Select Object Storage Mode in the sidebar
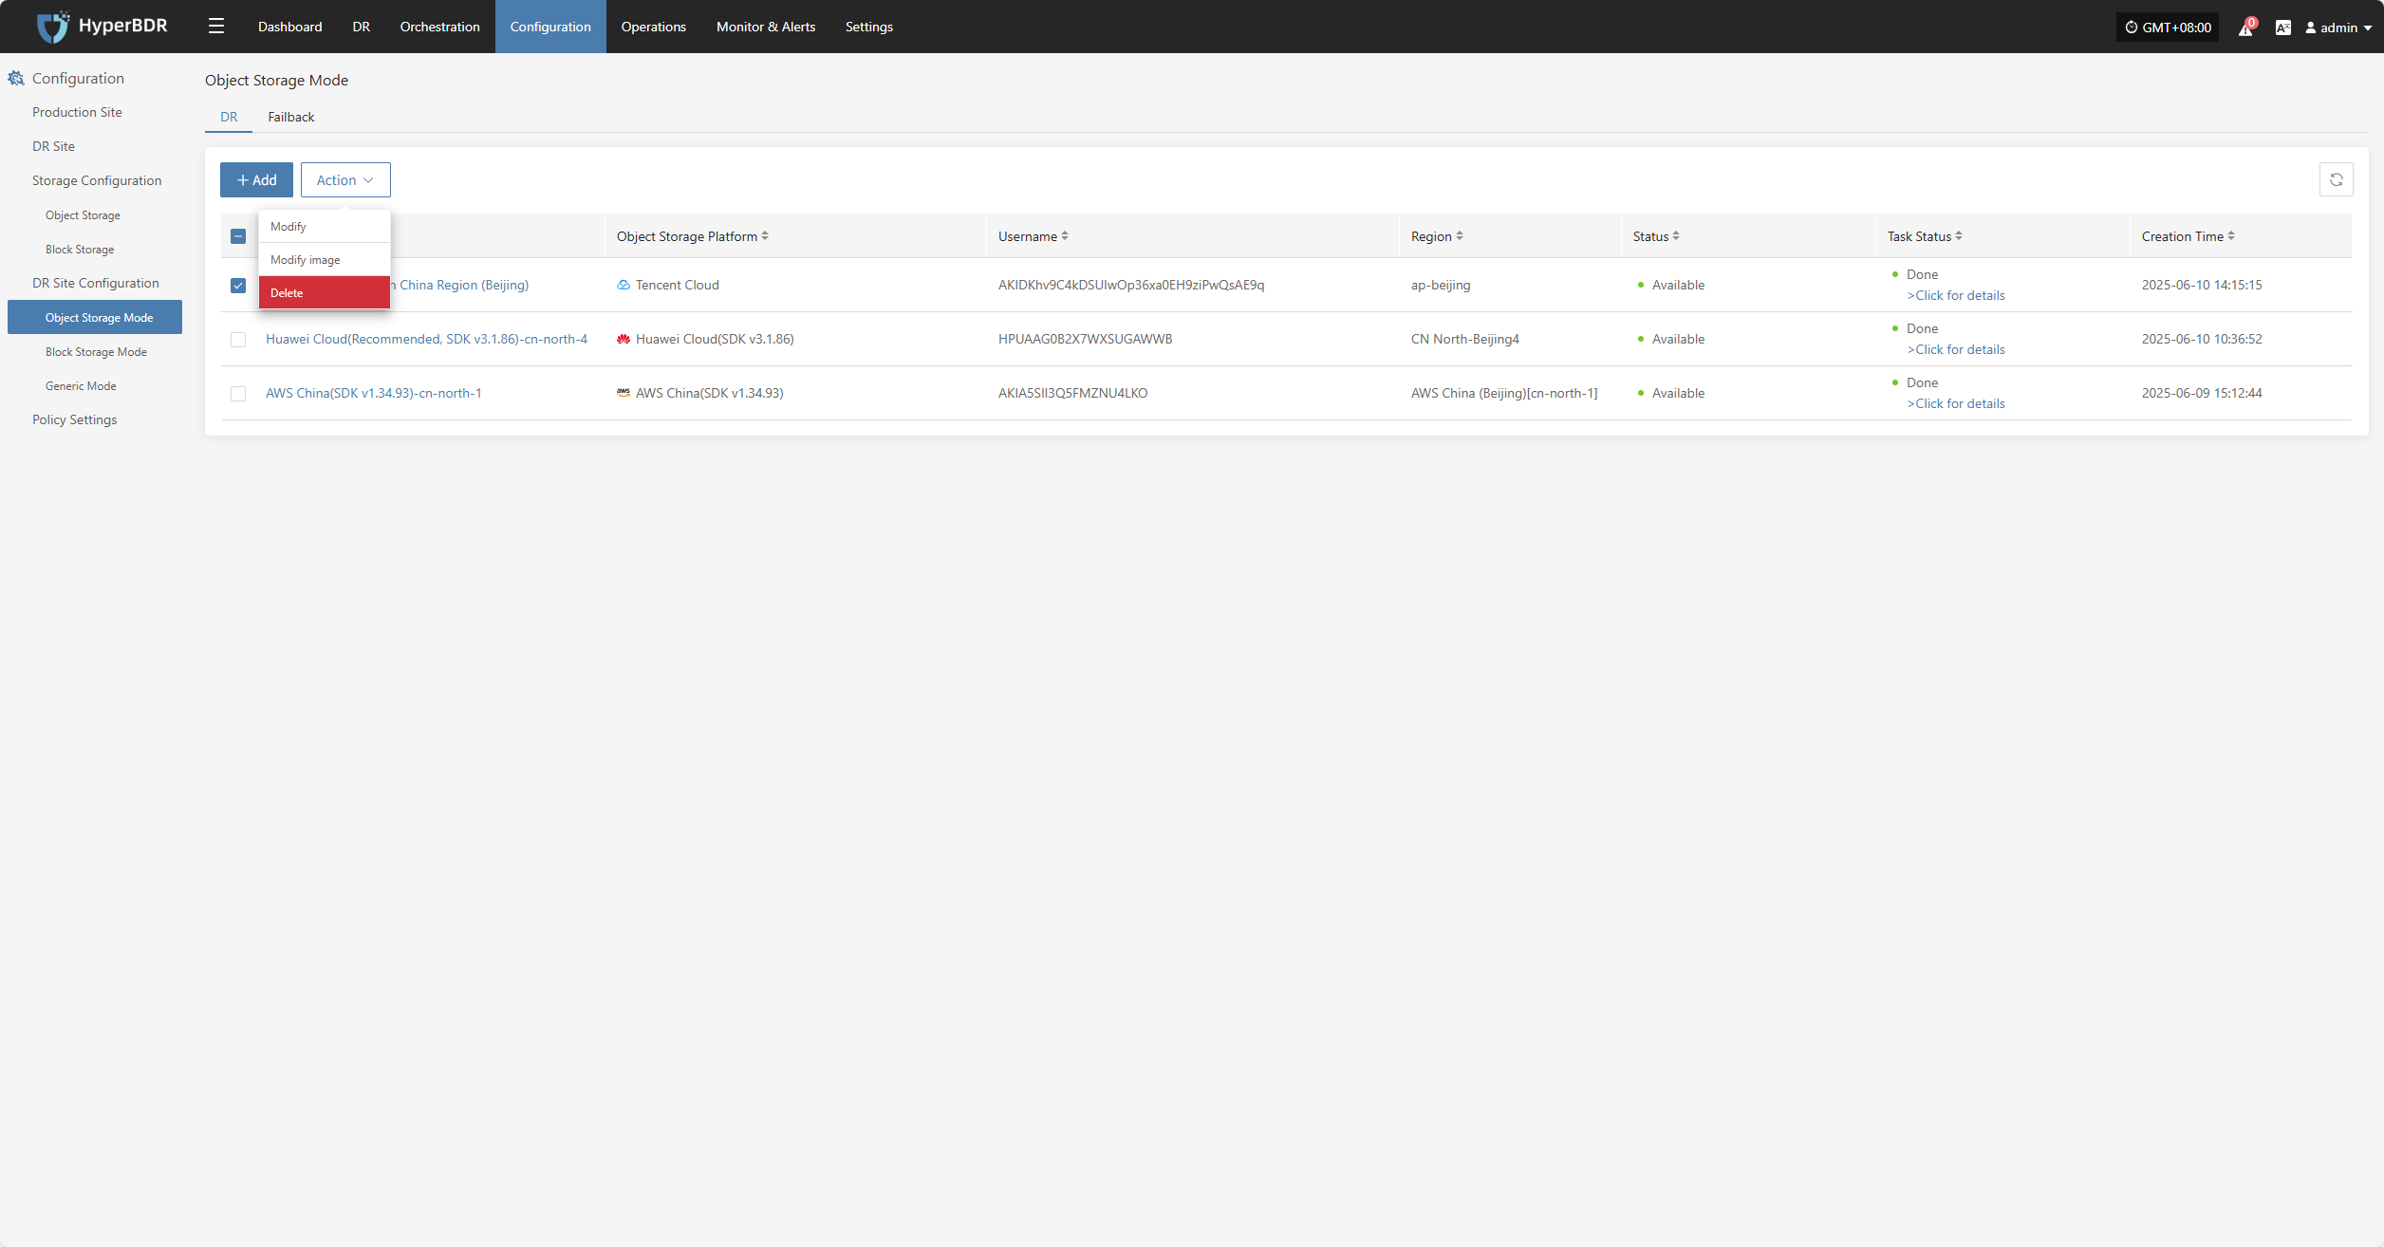 coord(95,317)
